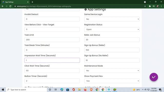
Task: Click the browser forward arrow
Action: (6, 6)
